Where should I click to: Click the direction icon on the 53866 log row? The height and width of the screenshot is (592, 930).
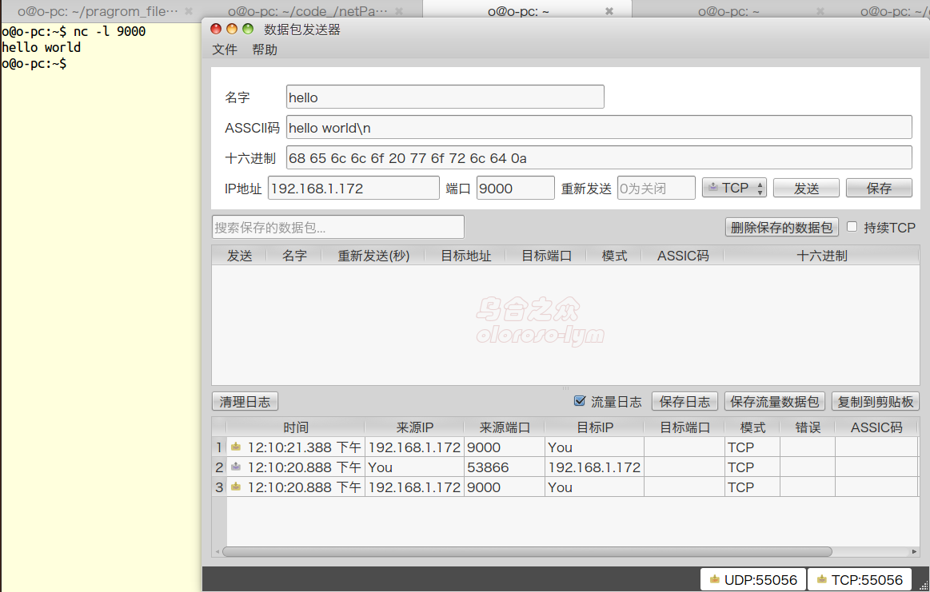[x=234, y=467]
